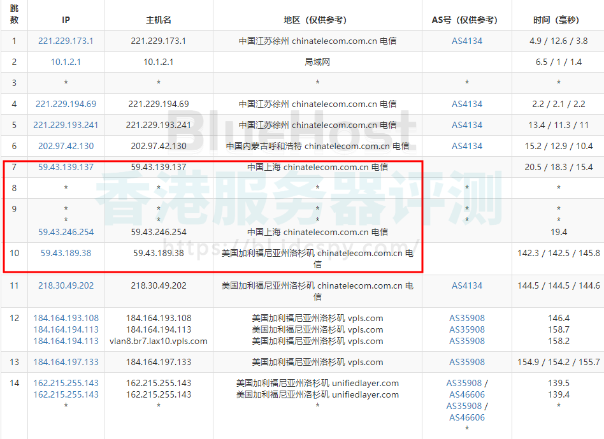604x439 pixels.
Task: Select the 主机名 column header
Action: tap(159, 20)
